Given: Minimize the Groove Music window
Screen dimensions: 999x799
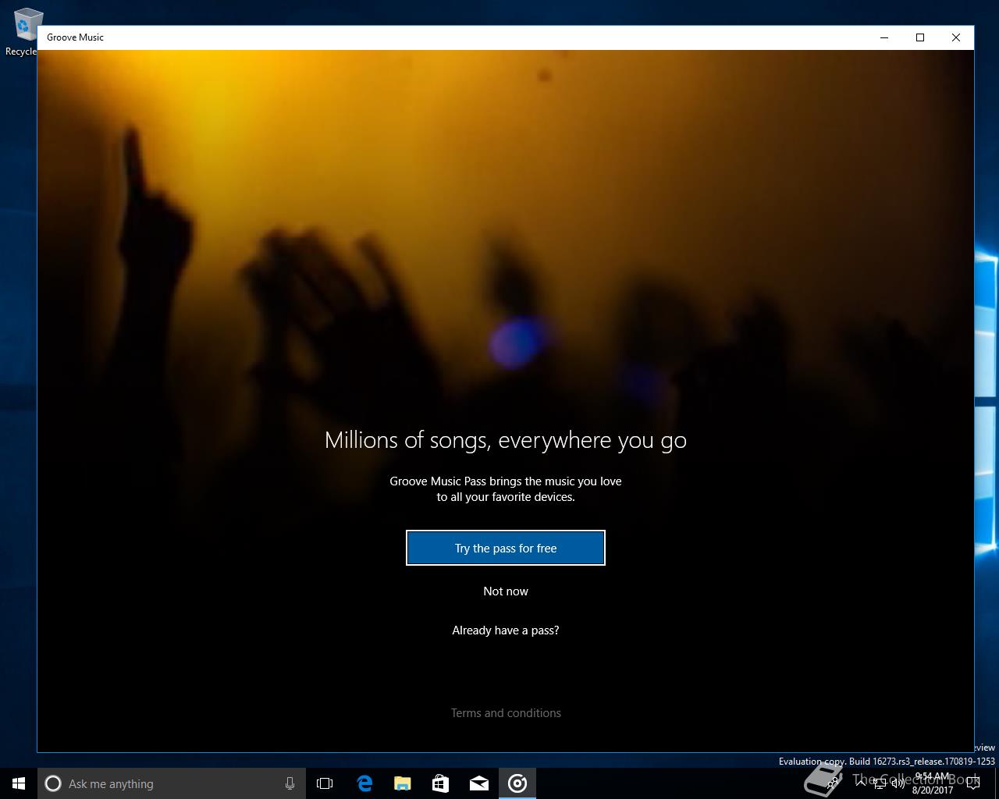Looking at the screenshot, I should 884,37.
